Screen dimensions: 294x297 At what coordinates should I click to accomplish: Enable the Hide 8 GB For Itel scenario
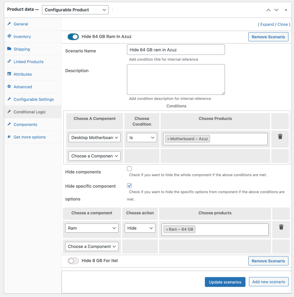[x=73, y=261]
